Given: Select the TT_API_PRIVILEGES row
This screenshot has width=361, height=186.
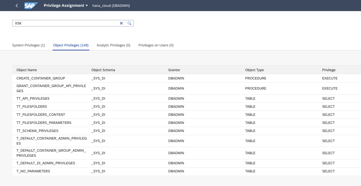Looking at the screenshot, I should (x=186, y=98).
